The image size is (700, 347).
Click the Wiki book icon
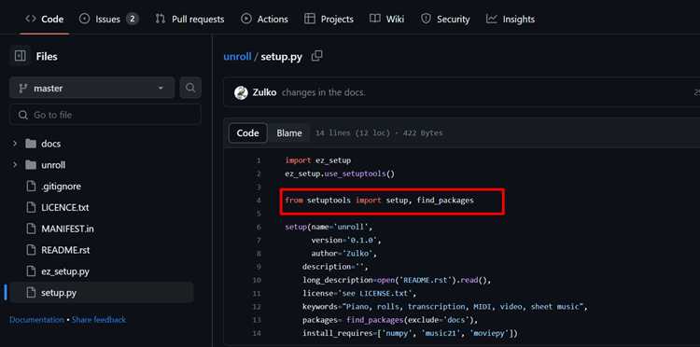(x=375, y=19)
